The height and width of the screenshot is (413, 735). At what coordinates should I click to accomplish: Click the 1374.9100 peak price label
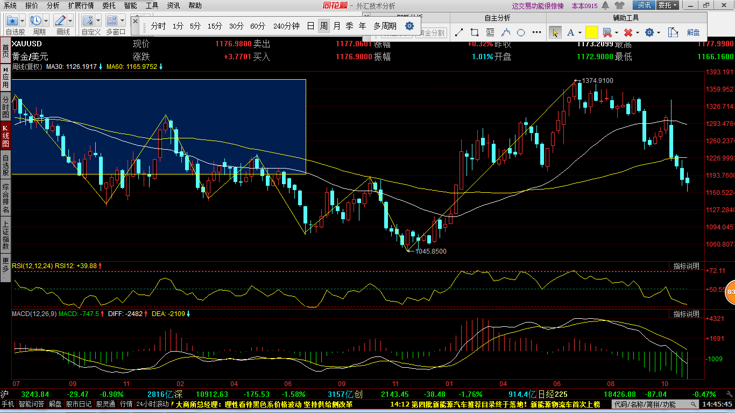pyautogui.click(x=597, y=81)
